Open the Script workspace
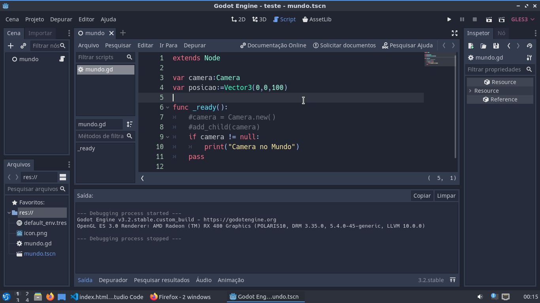The width and height of the screenshot is (540, 303). (x=284, y=19)
